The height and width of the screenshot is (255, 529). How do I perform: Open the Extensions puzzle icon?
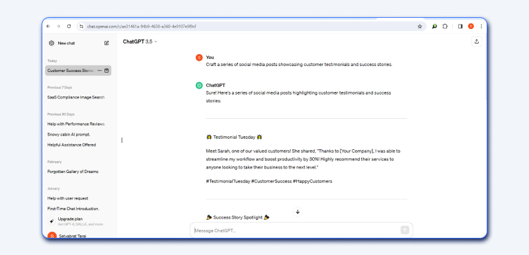[x=445, y=26]
